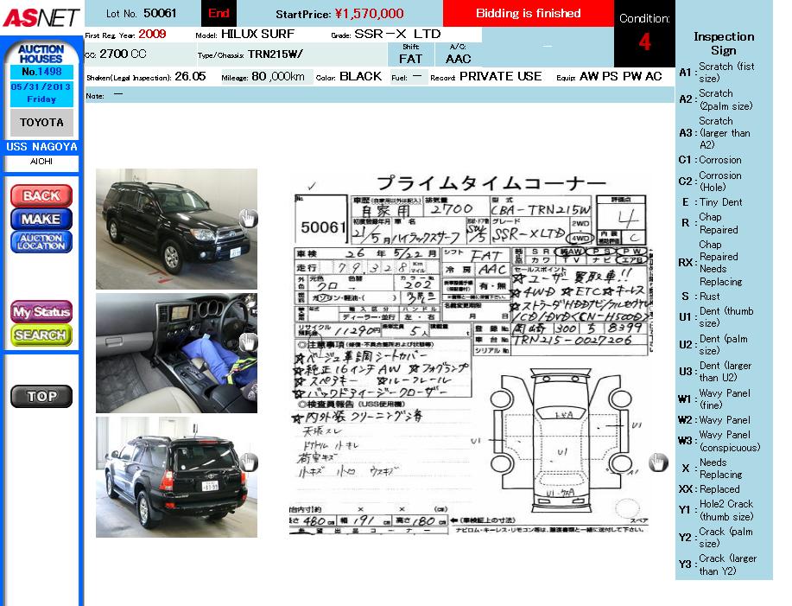Click hand icon on front car photo
This screenshot has width=792, height=606.
point(248,219)
